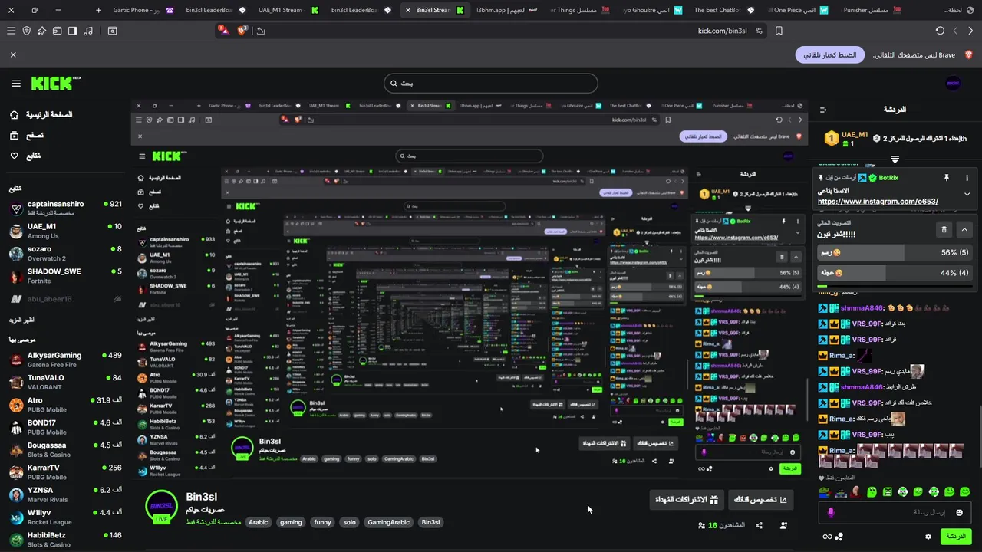The image size is (982, 552).
Task: Open TunaVALO Valorant channel
Action: coord(65,383)
